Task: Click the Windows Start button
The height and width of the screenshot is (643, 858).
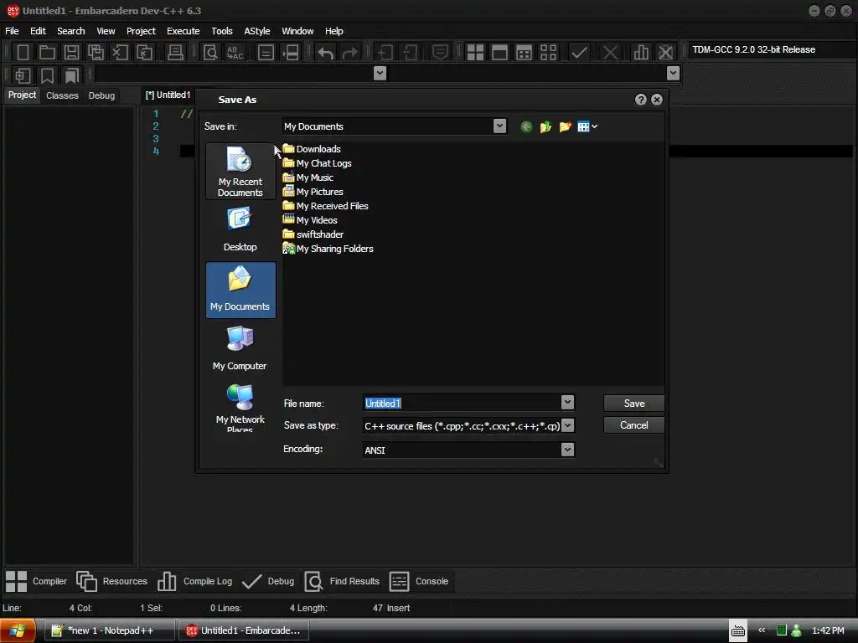Action: [18, 630]
